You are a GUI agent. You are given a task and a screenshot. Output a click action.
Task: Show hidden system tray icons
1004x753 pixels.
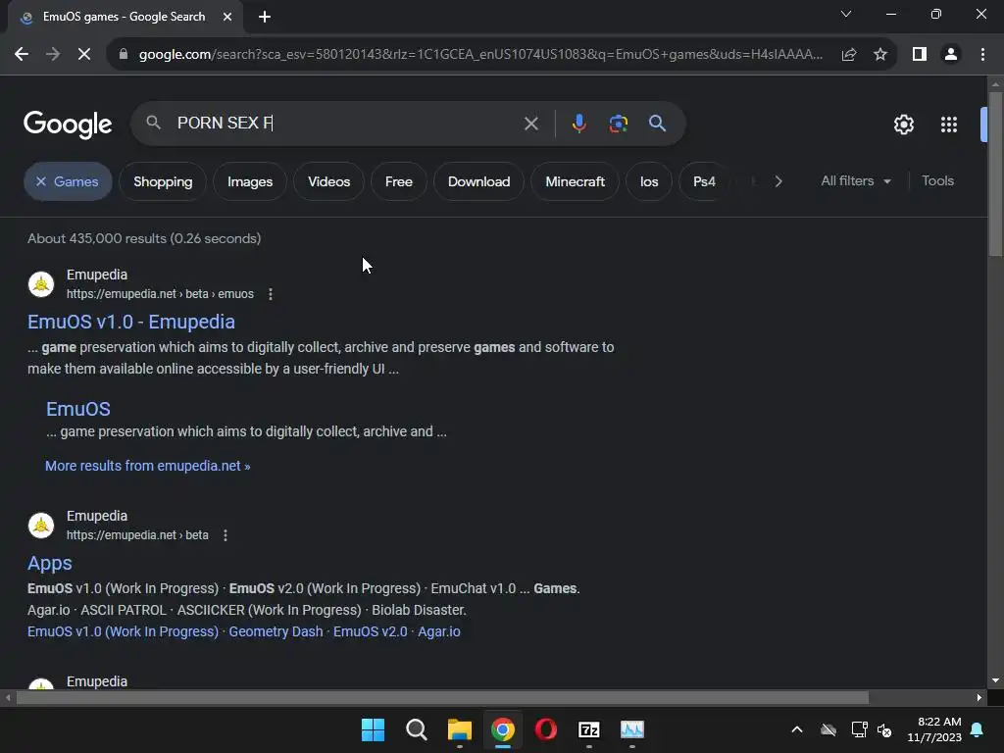797,729
